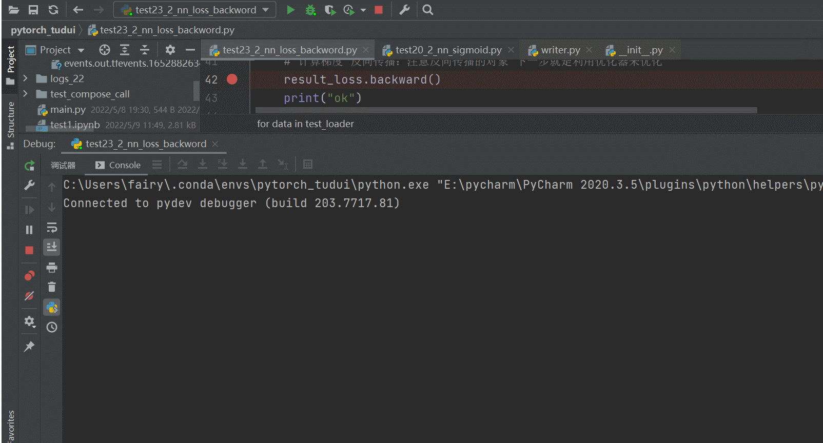Viewport: 823px width, 443px height.
Task: Expand the logs_22 folder
Action: tap(25, 78)
